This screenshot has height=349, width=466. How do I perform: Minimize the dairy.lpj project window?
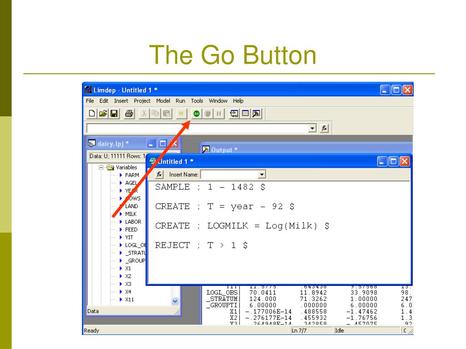[x=151, y=144]
